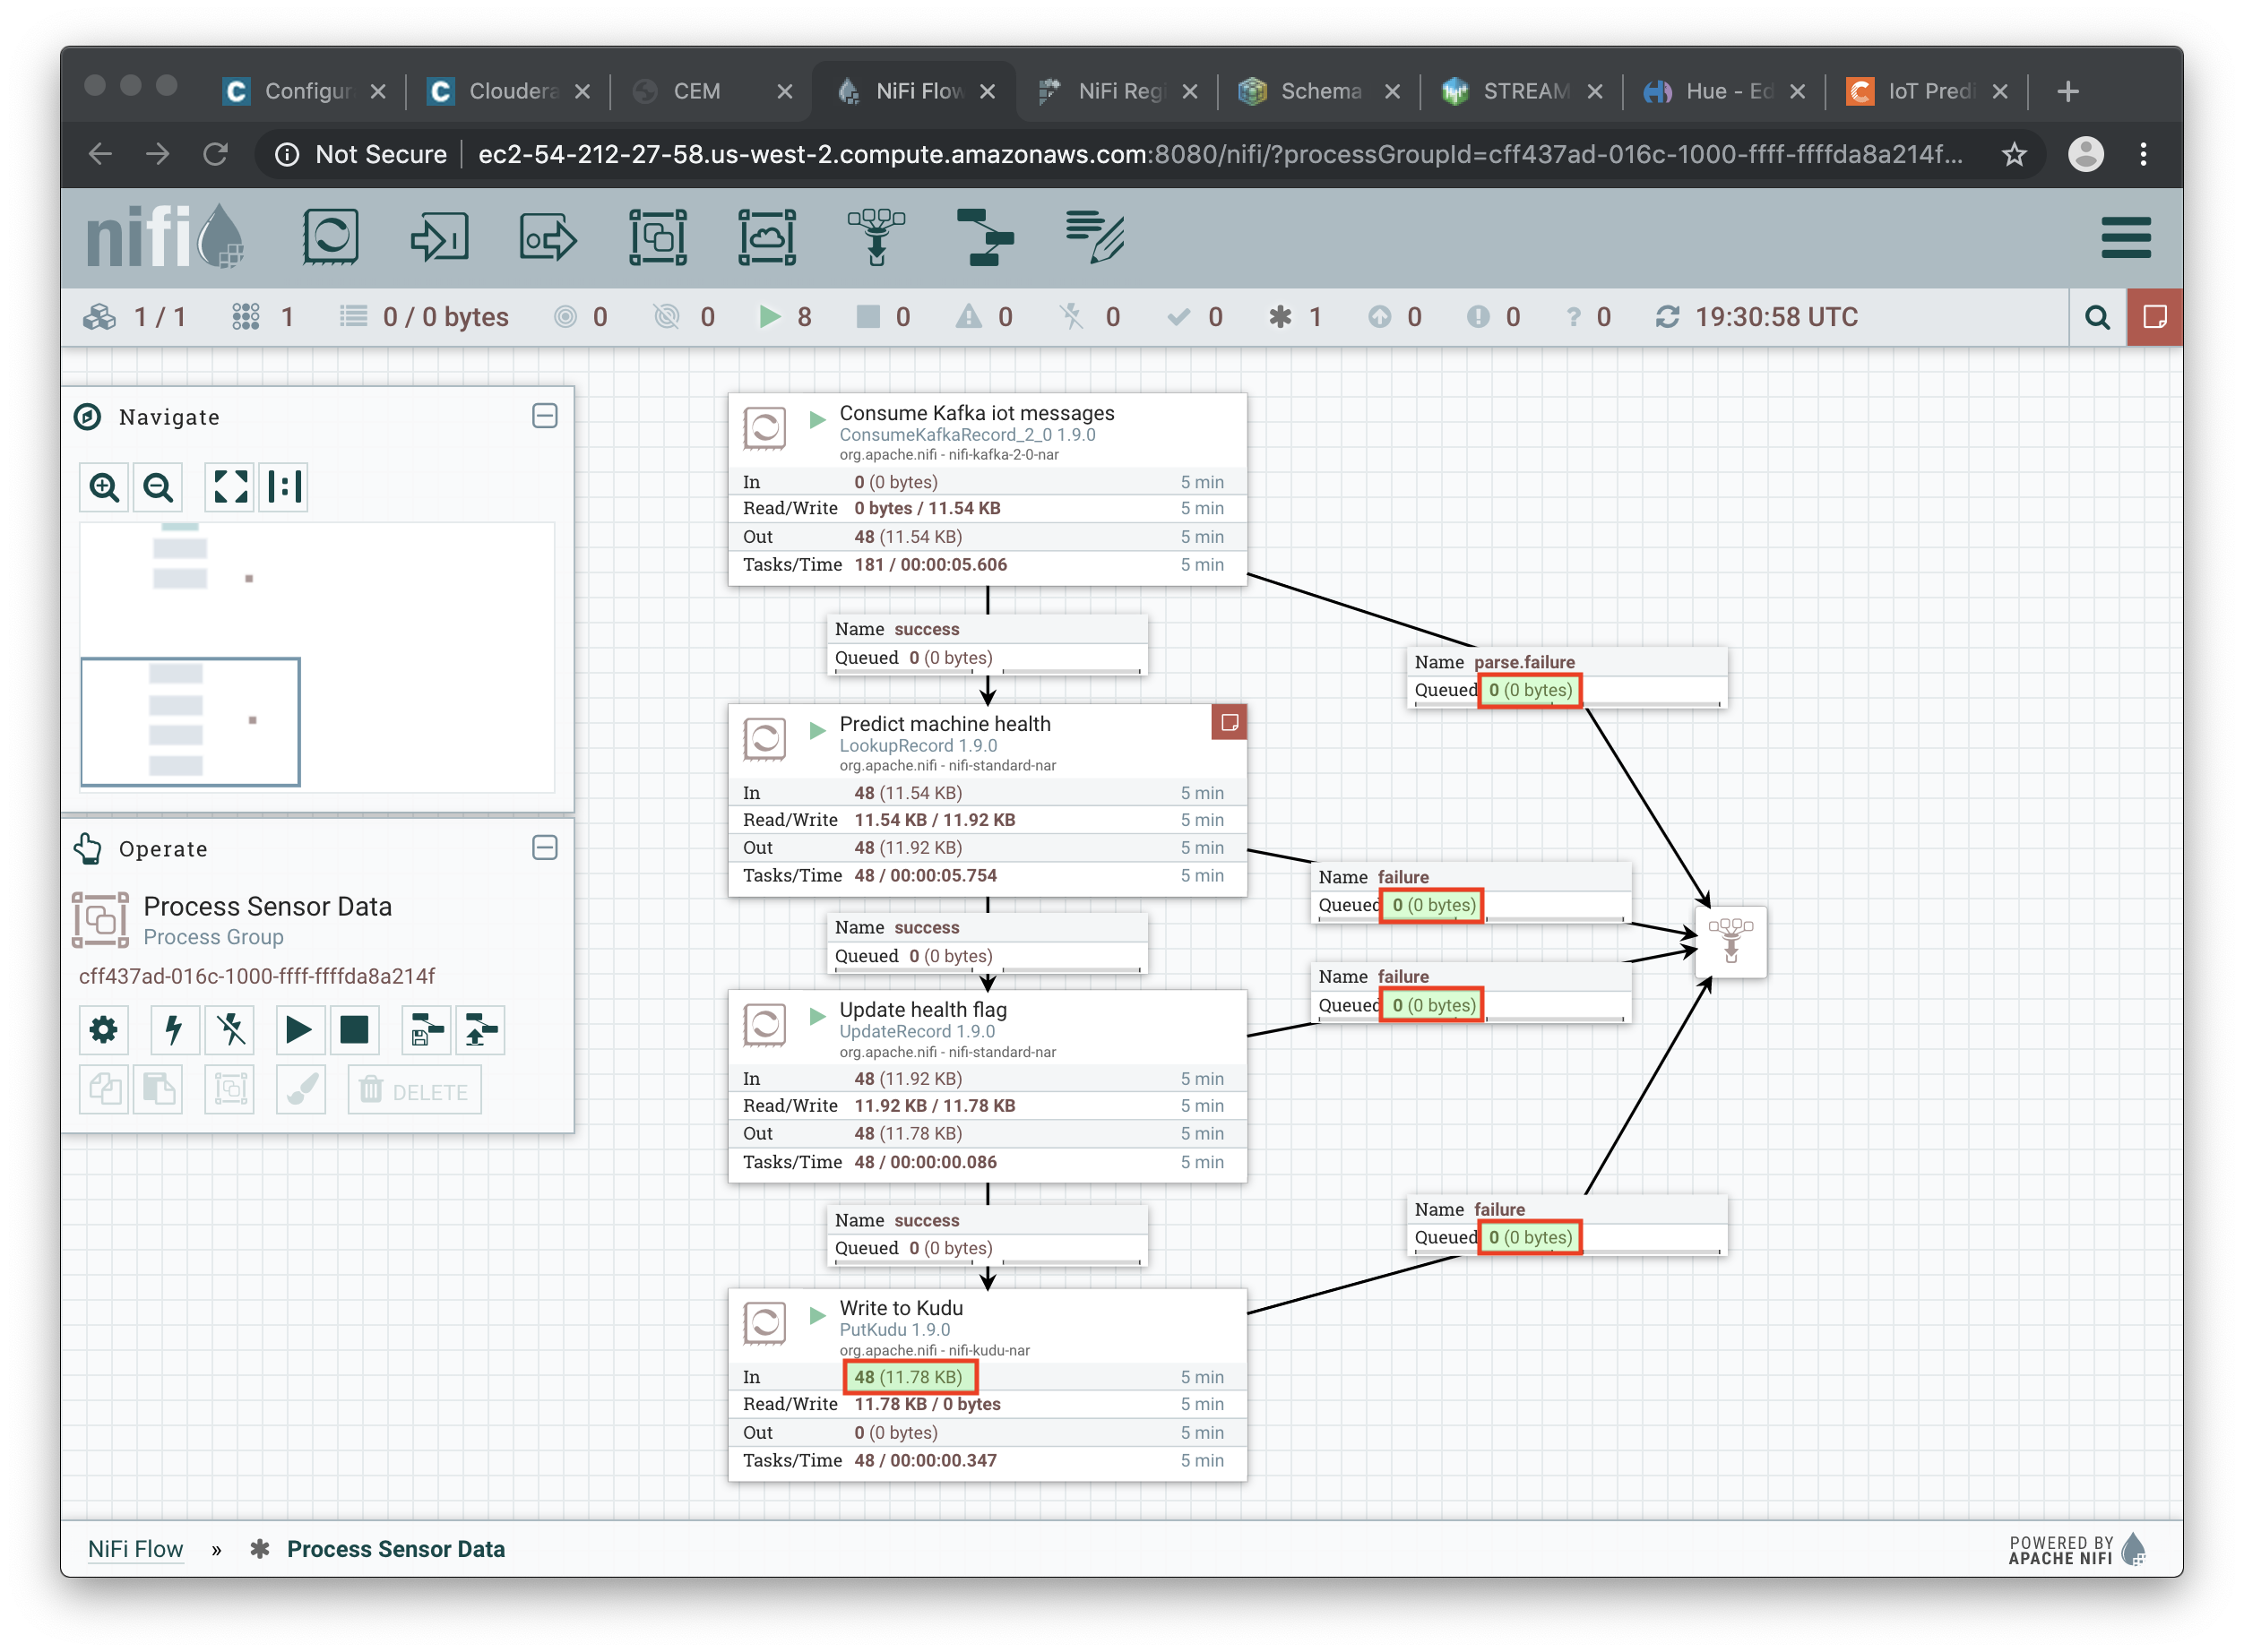The width and height of the screenshot is (2244, 1652).
Task: Zoom in using the Navigate panel
Action: pos(104,487)
